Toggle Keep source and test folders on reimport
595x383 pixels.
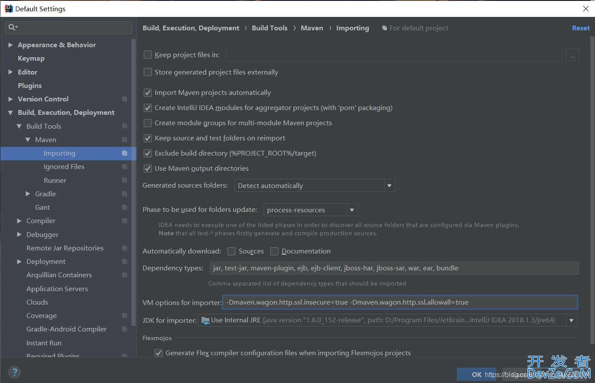[148, 138]
